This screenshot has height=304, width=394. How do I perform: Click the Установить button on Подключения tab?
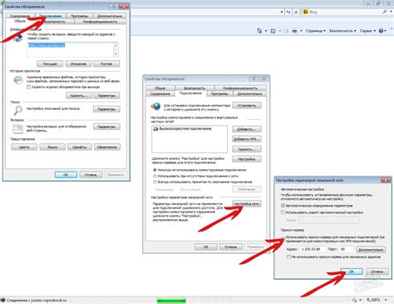(x=247, y=106)
